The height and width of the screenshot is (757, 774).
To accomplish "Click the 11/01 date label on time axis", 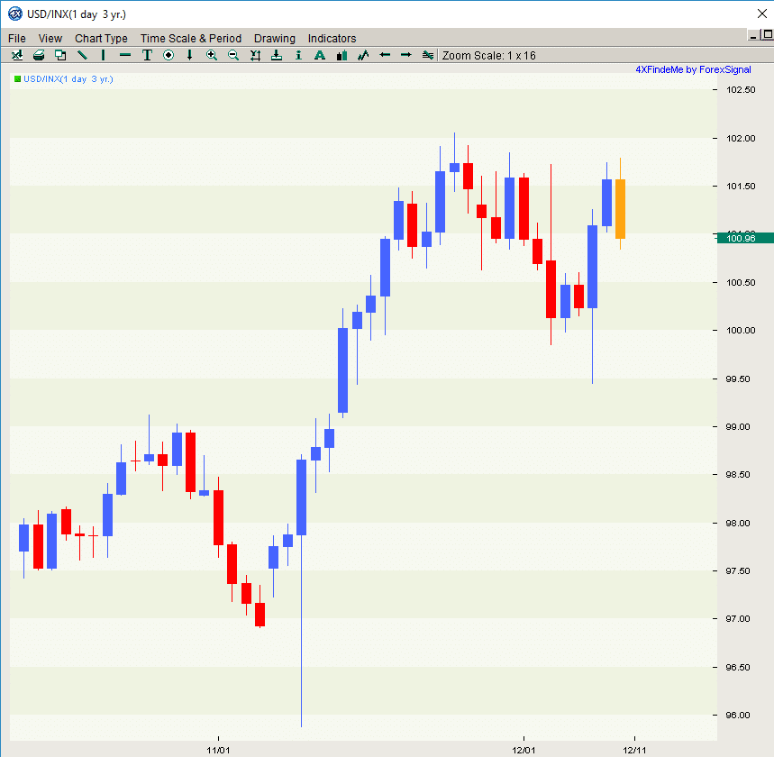I will [218, 751].
